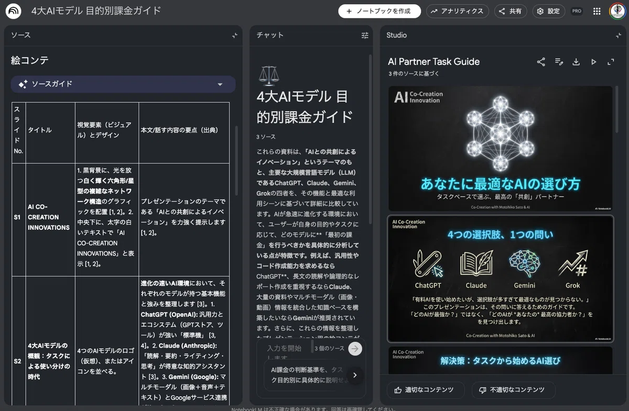Click the Gemini brain icon on slide
Screen dimensions: 629x411
point(524,263)
